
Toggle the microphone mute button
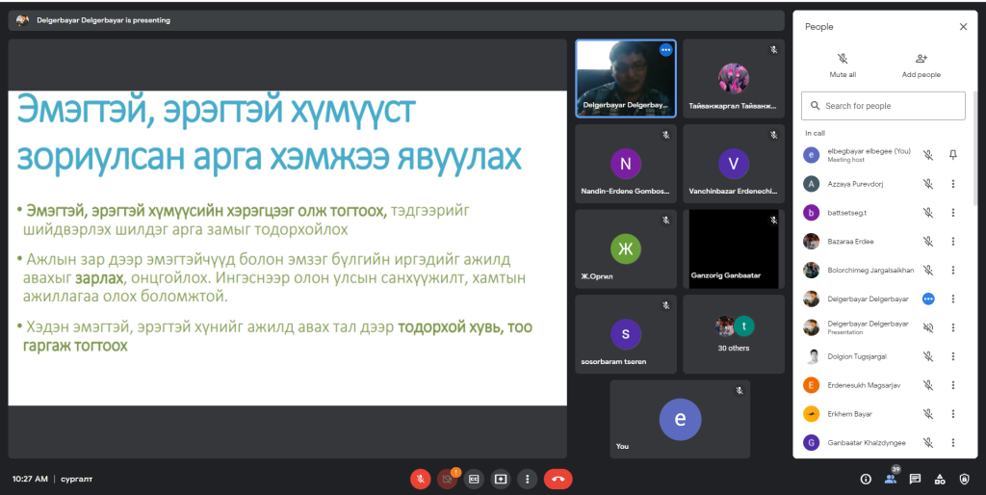[420, 479]
